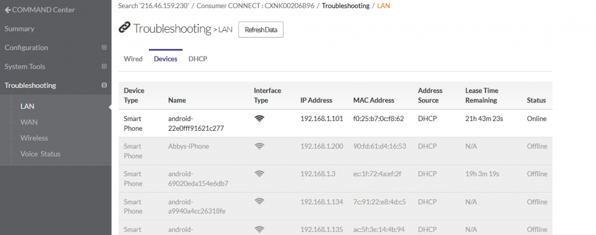Click Wi-Fi icon for device 192.168.1.3
The width and height of the screenshot is (596, 235).
[260, 174]
